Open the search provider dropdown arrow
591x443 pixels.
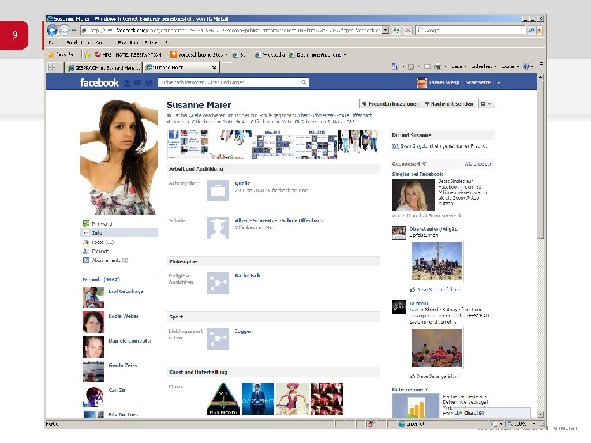[540, 30]
